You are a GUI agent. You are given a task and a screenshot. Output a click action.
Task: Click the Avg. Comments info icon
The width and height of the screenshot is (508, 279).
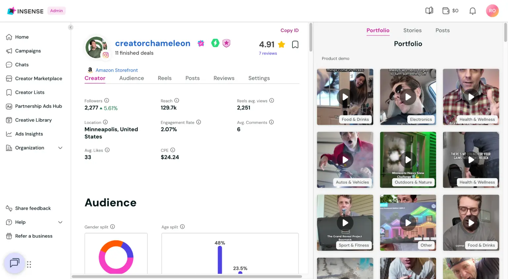click(271, 122)
